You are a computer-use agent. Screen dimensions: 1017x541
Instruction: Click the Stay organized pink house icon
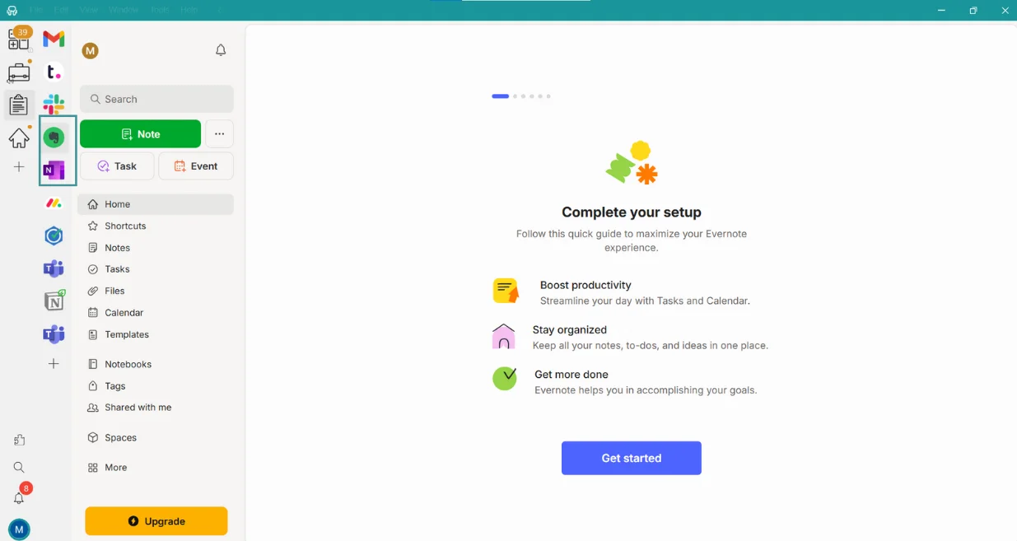[503, 336]
